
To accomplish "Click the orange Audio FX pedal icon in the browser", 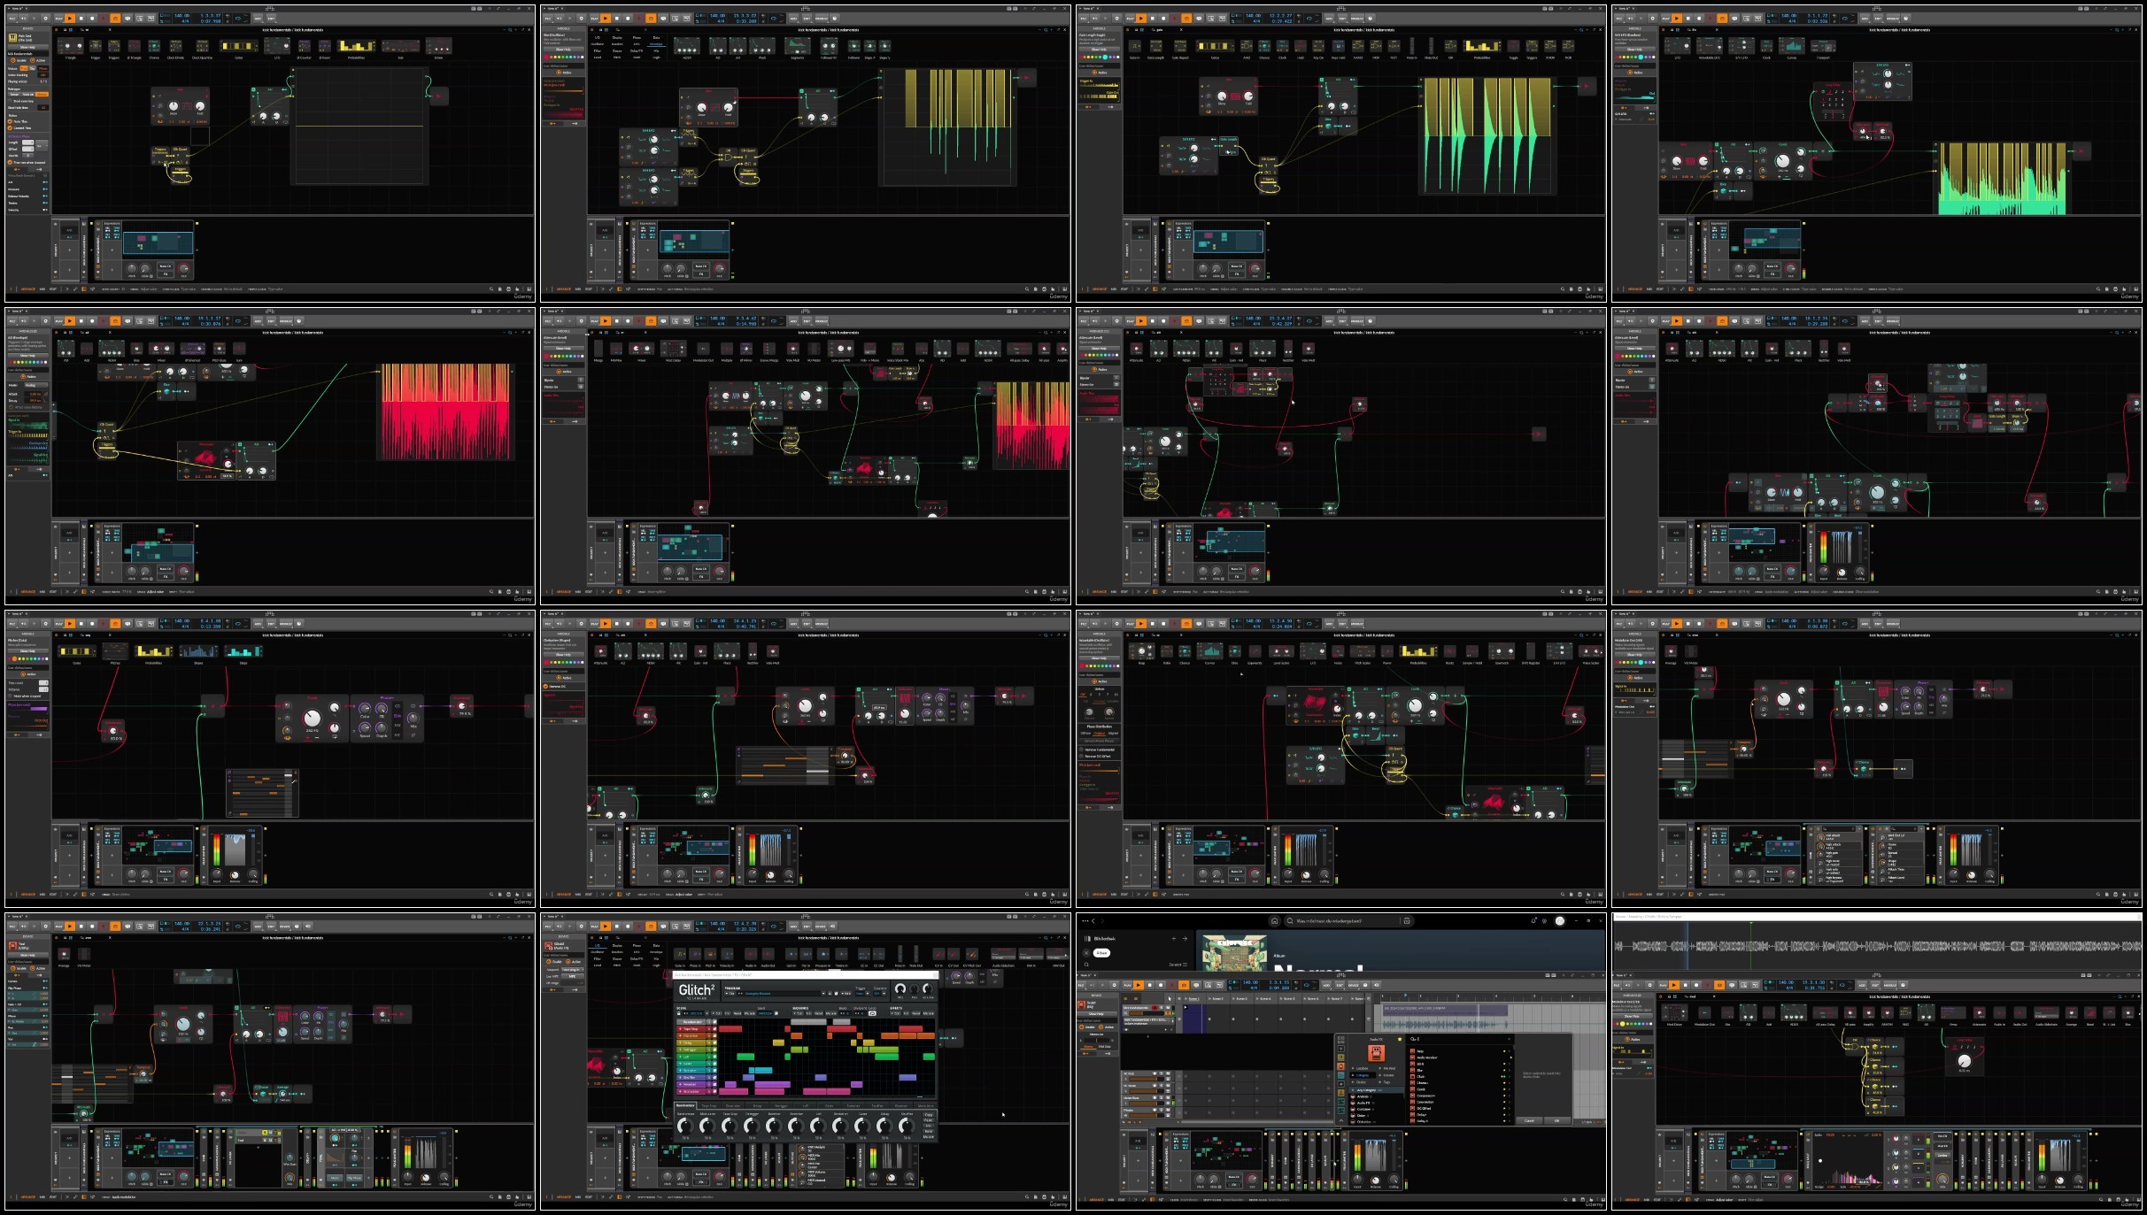I will [1376, 1053].
